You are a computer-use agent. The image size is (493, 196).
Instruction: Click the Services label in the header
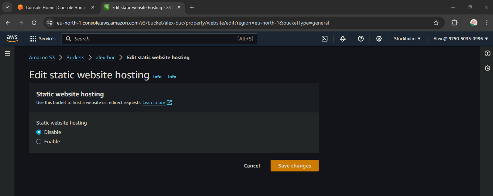(x=47, y=39)
